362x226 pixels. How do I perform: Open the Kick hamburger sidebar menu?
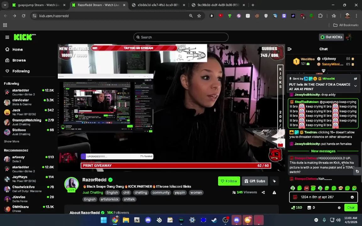(x=7, y=37)
